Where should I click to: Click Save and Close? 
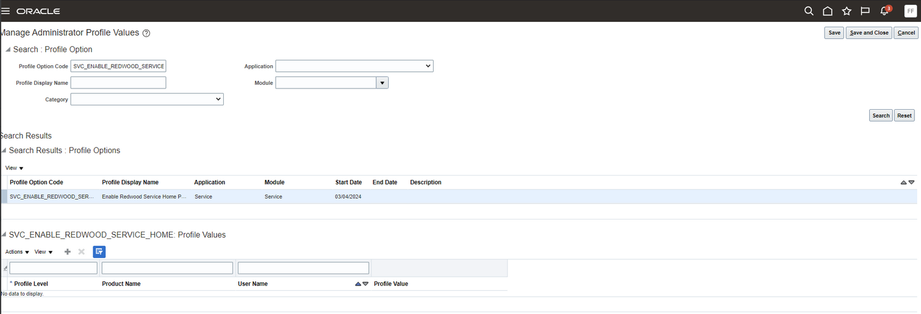click(x=869, y=33)
